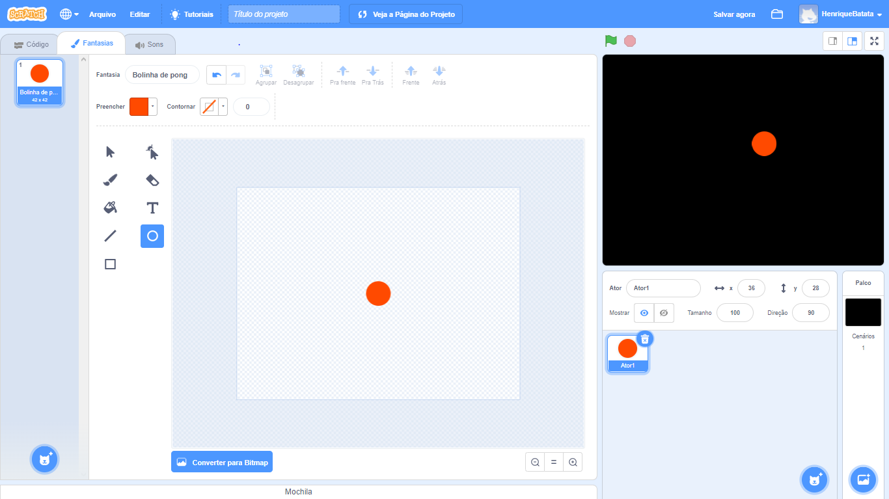The image size is (889, 499).
Task: Click Pra Trás send backward icon
Action: [x=372, y=71]
